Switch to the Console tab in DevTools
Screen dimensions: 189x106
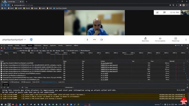[17, 45]
